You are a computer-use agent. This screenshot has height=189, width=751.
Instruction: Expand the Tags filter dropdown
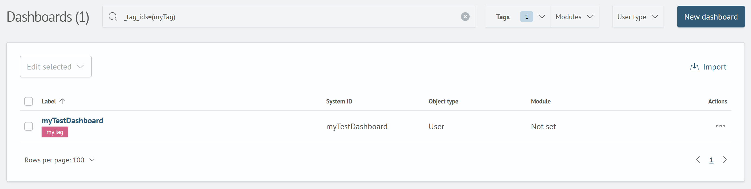click(542, 17)
